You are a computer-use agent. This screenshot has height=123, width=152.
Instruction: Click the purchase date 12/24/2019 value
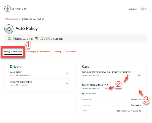pos(136,99)
